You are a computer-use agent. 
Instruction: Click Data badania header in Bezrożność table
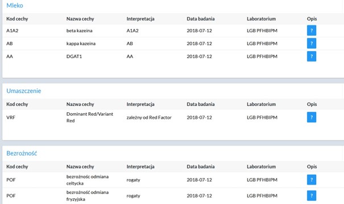tap(201, 167)
